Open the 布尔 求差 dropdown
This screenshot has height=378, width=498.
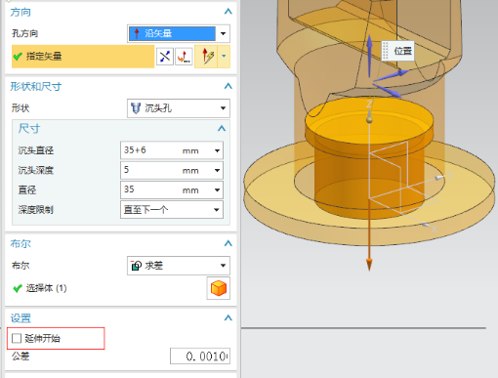point(179,266)
